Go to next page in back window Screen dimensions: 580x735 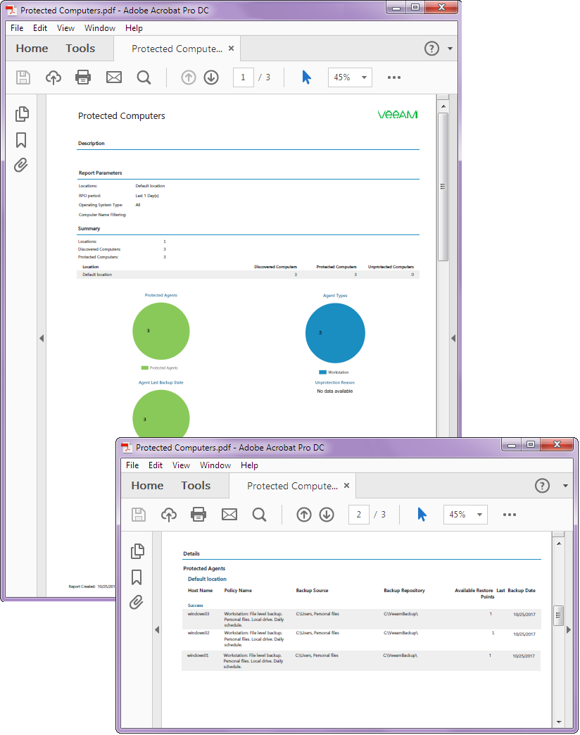(x=211, y=77)
